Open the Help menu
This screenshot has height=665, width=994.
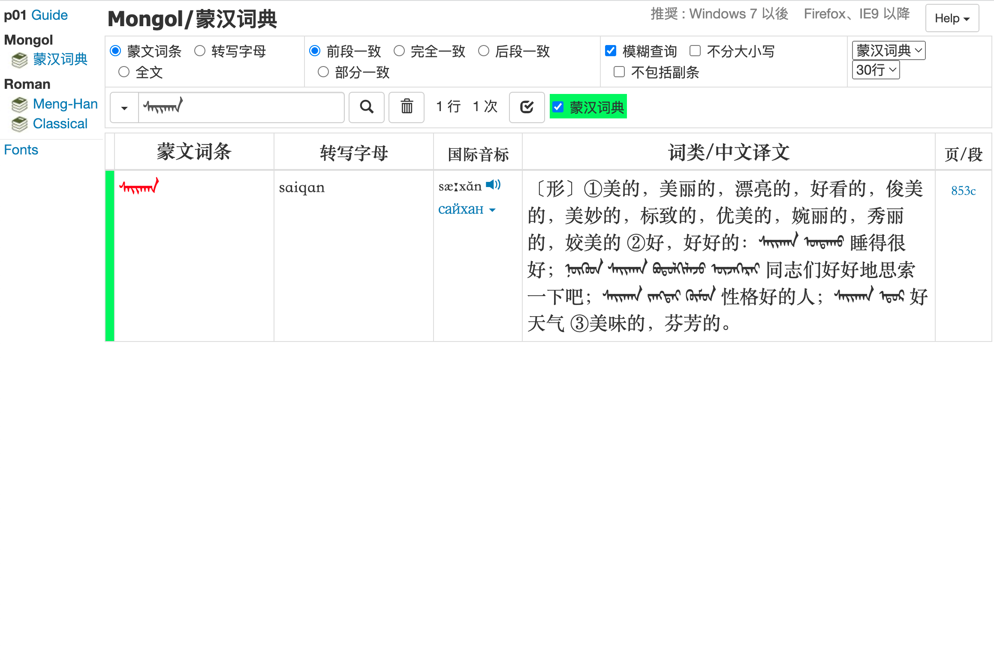pyautogui.click(x=952, y=18)
